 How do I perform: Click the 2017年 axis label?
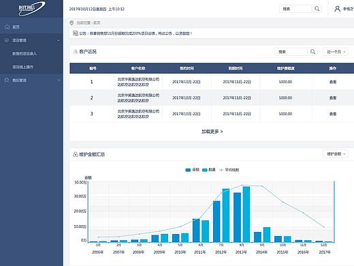325,252
